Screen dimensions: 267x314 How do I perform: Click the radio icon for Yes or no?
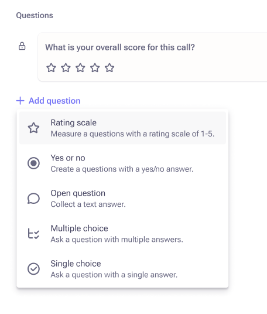pyautogui.click(x=33, y=163)
